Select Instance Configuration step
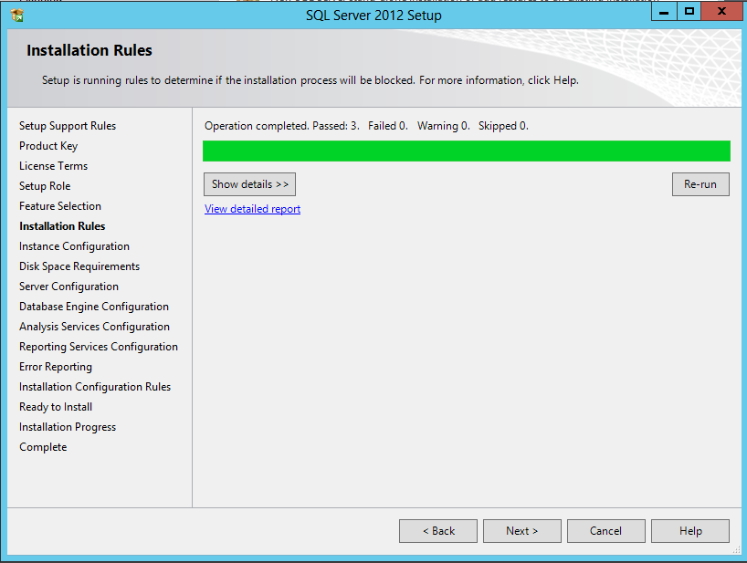Image resolution: width=747 pixels, height=563 pixels. (x=74, y=246)
